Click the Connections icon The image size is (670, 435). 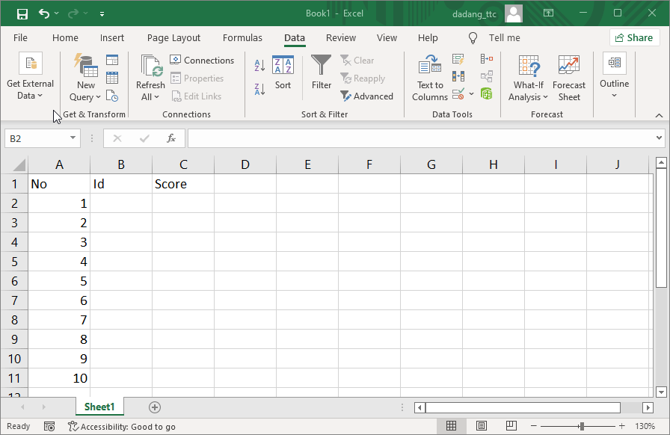(203, 60)
